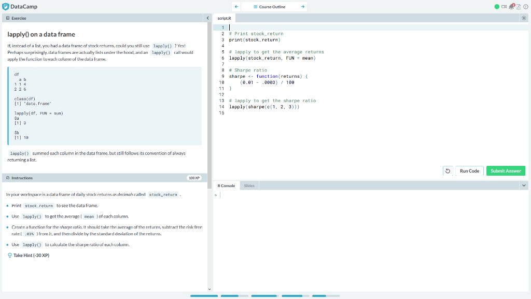Click the Exercise panel document icon
The image size is (531, 299).
click(7, 18)
